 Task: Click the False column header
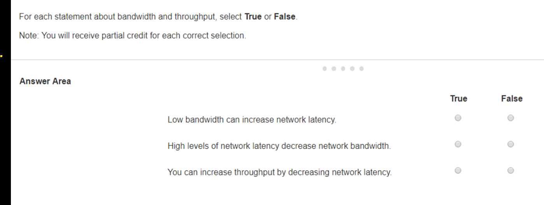pos(512,99)
